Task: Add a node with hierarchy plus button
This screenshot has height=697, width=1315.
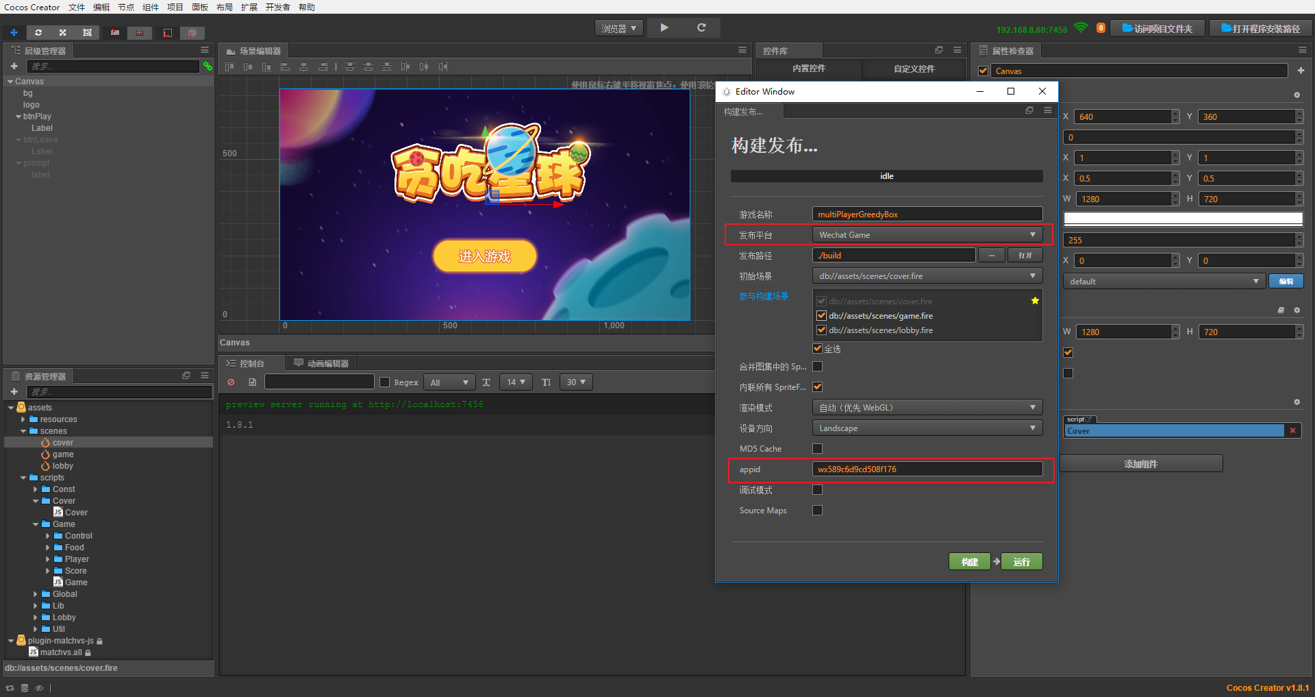Action: [14, 66]
